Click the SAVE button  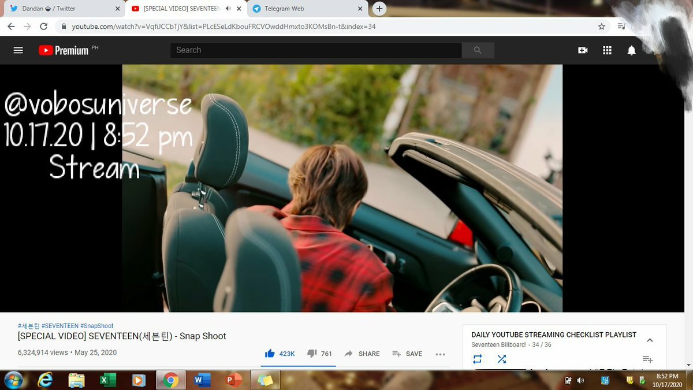tap(407, 354)
